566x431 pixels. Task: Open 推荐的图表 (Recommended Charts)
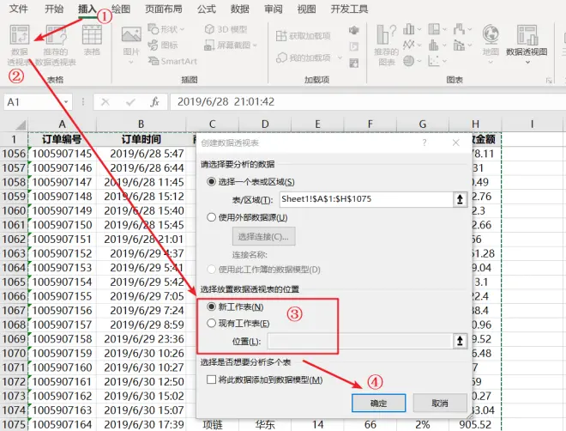pos(386,45)
